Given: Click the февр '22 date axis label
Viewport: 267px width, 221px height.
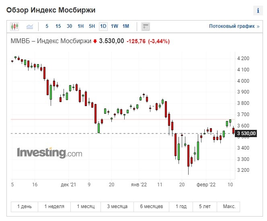Looking at the screenshot, I should (206, 185).
